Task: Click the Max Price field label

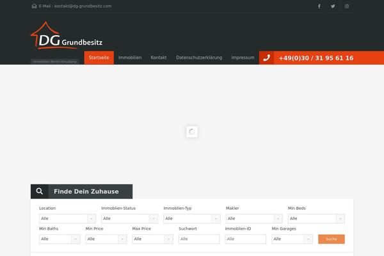Action: (141, 229)
